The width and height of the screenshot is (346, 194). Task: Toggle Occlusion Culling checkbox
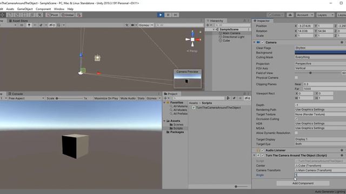296,119
